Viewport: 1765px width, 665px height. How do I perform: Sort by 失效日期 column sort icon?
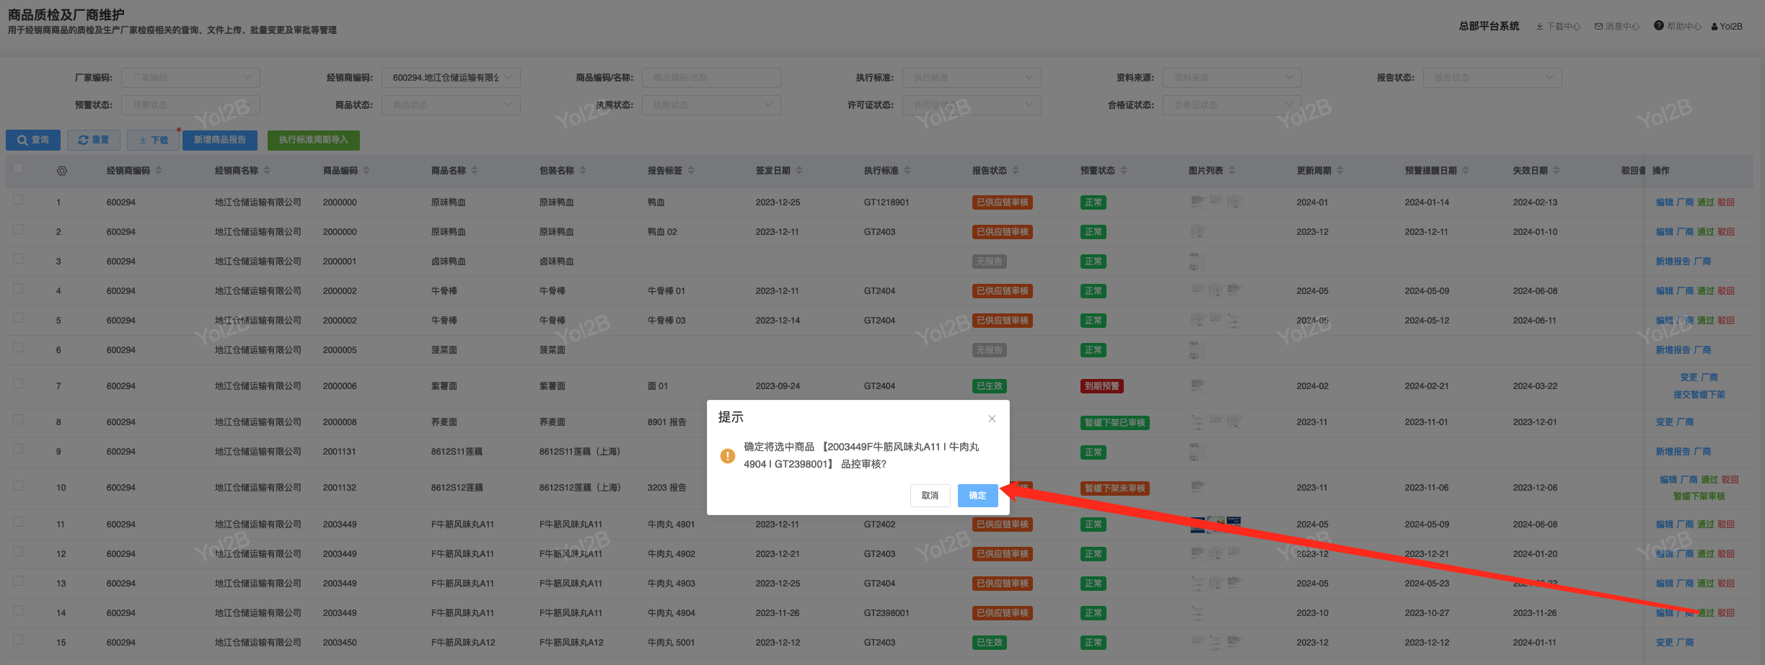1557,171
